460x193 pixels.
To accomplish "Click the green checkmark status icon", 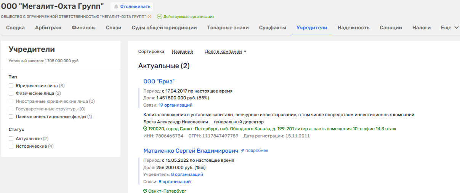I will click(x=160, y=17).
